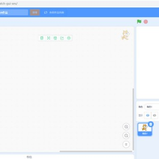This screenshot has width=159, height=159.
Task: Click the sprite name field 角色1
Action: [152, 107]
